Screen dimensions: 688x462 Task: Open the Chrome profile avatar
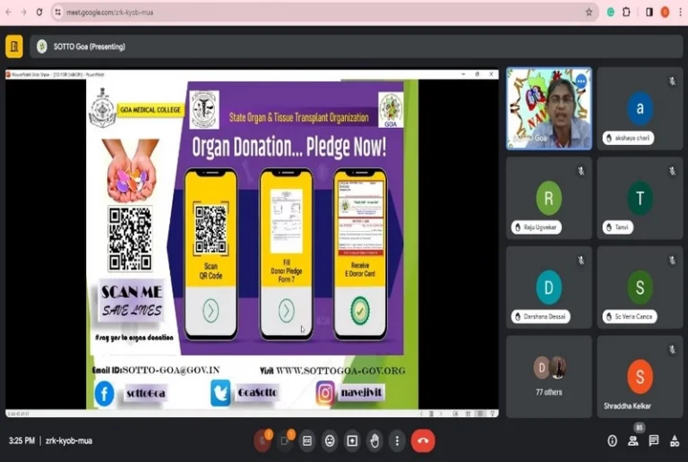pos(666,13)
